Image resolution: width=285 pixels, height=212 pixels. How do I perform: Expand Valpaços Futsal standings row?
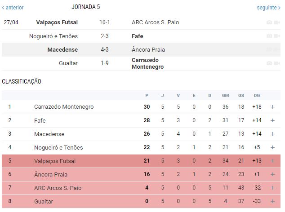[x=272, y=161]
